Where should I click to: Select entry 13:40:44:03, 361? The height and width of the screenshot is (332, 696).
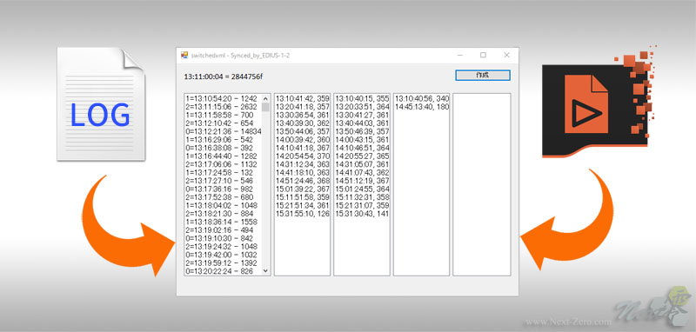coord(362,123)
